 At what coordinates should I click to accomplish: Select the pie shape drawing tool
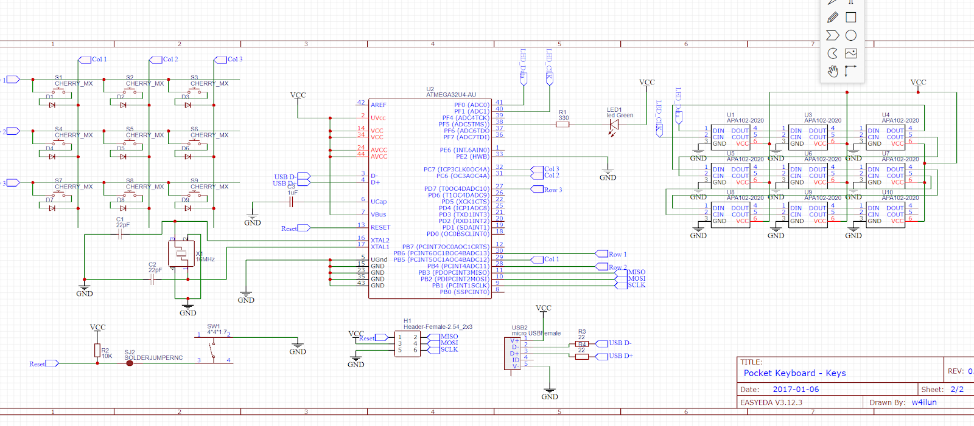click(x=833, y=53)
